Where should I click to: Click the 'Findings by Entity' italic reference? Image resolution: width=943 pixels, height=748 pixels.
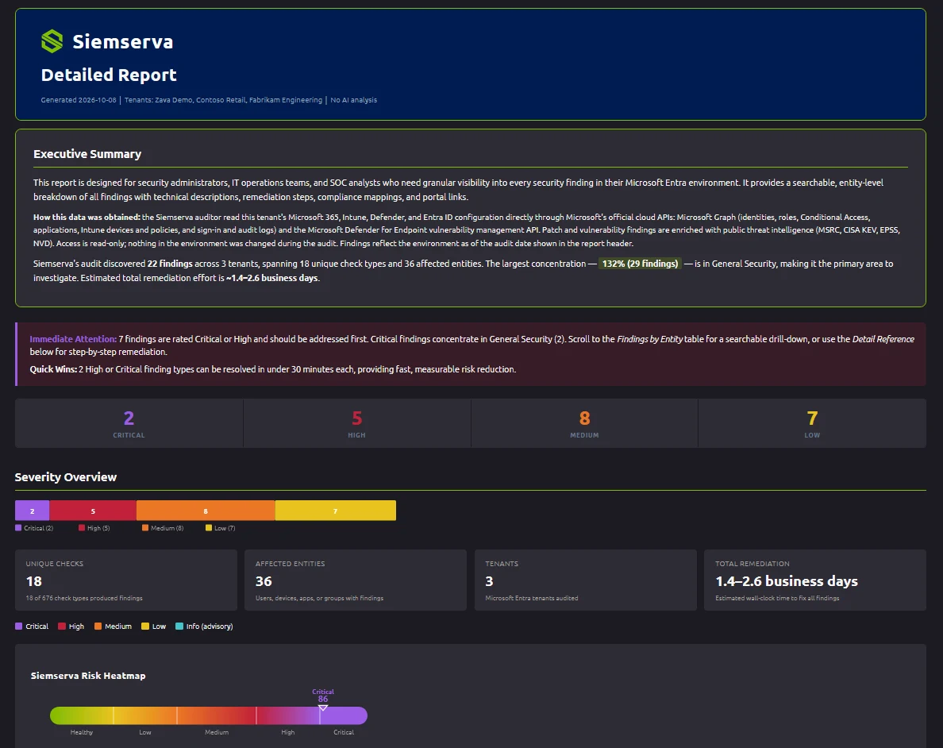649,339
